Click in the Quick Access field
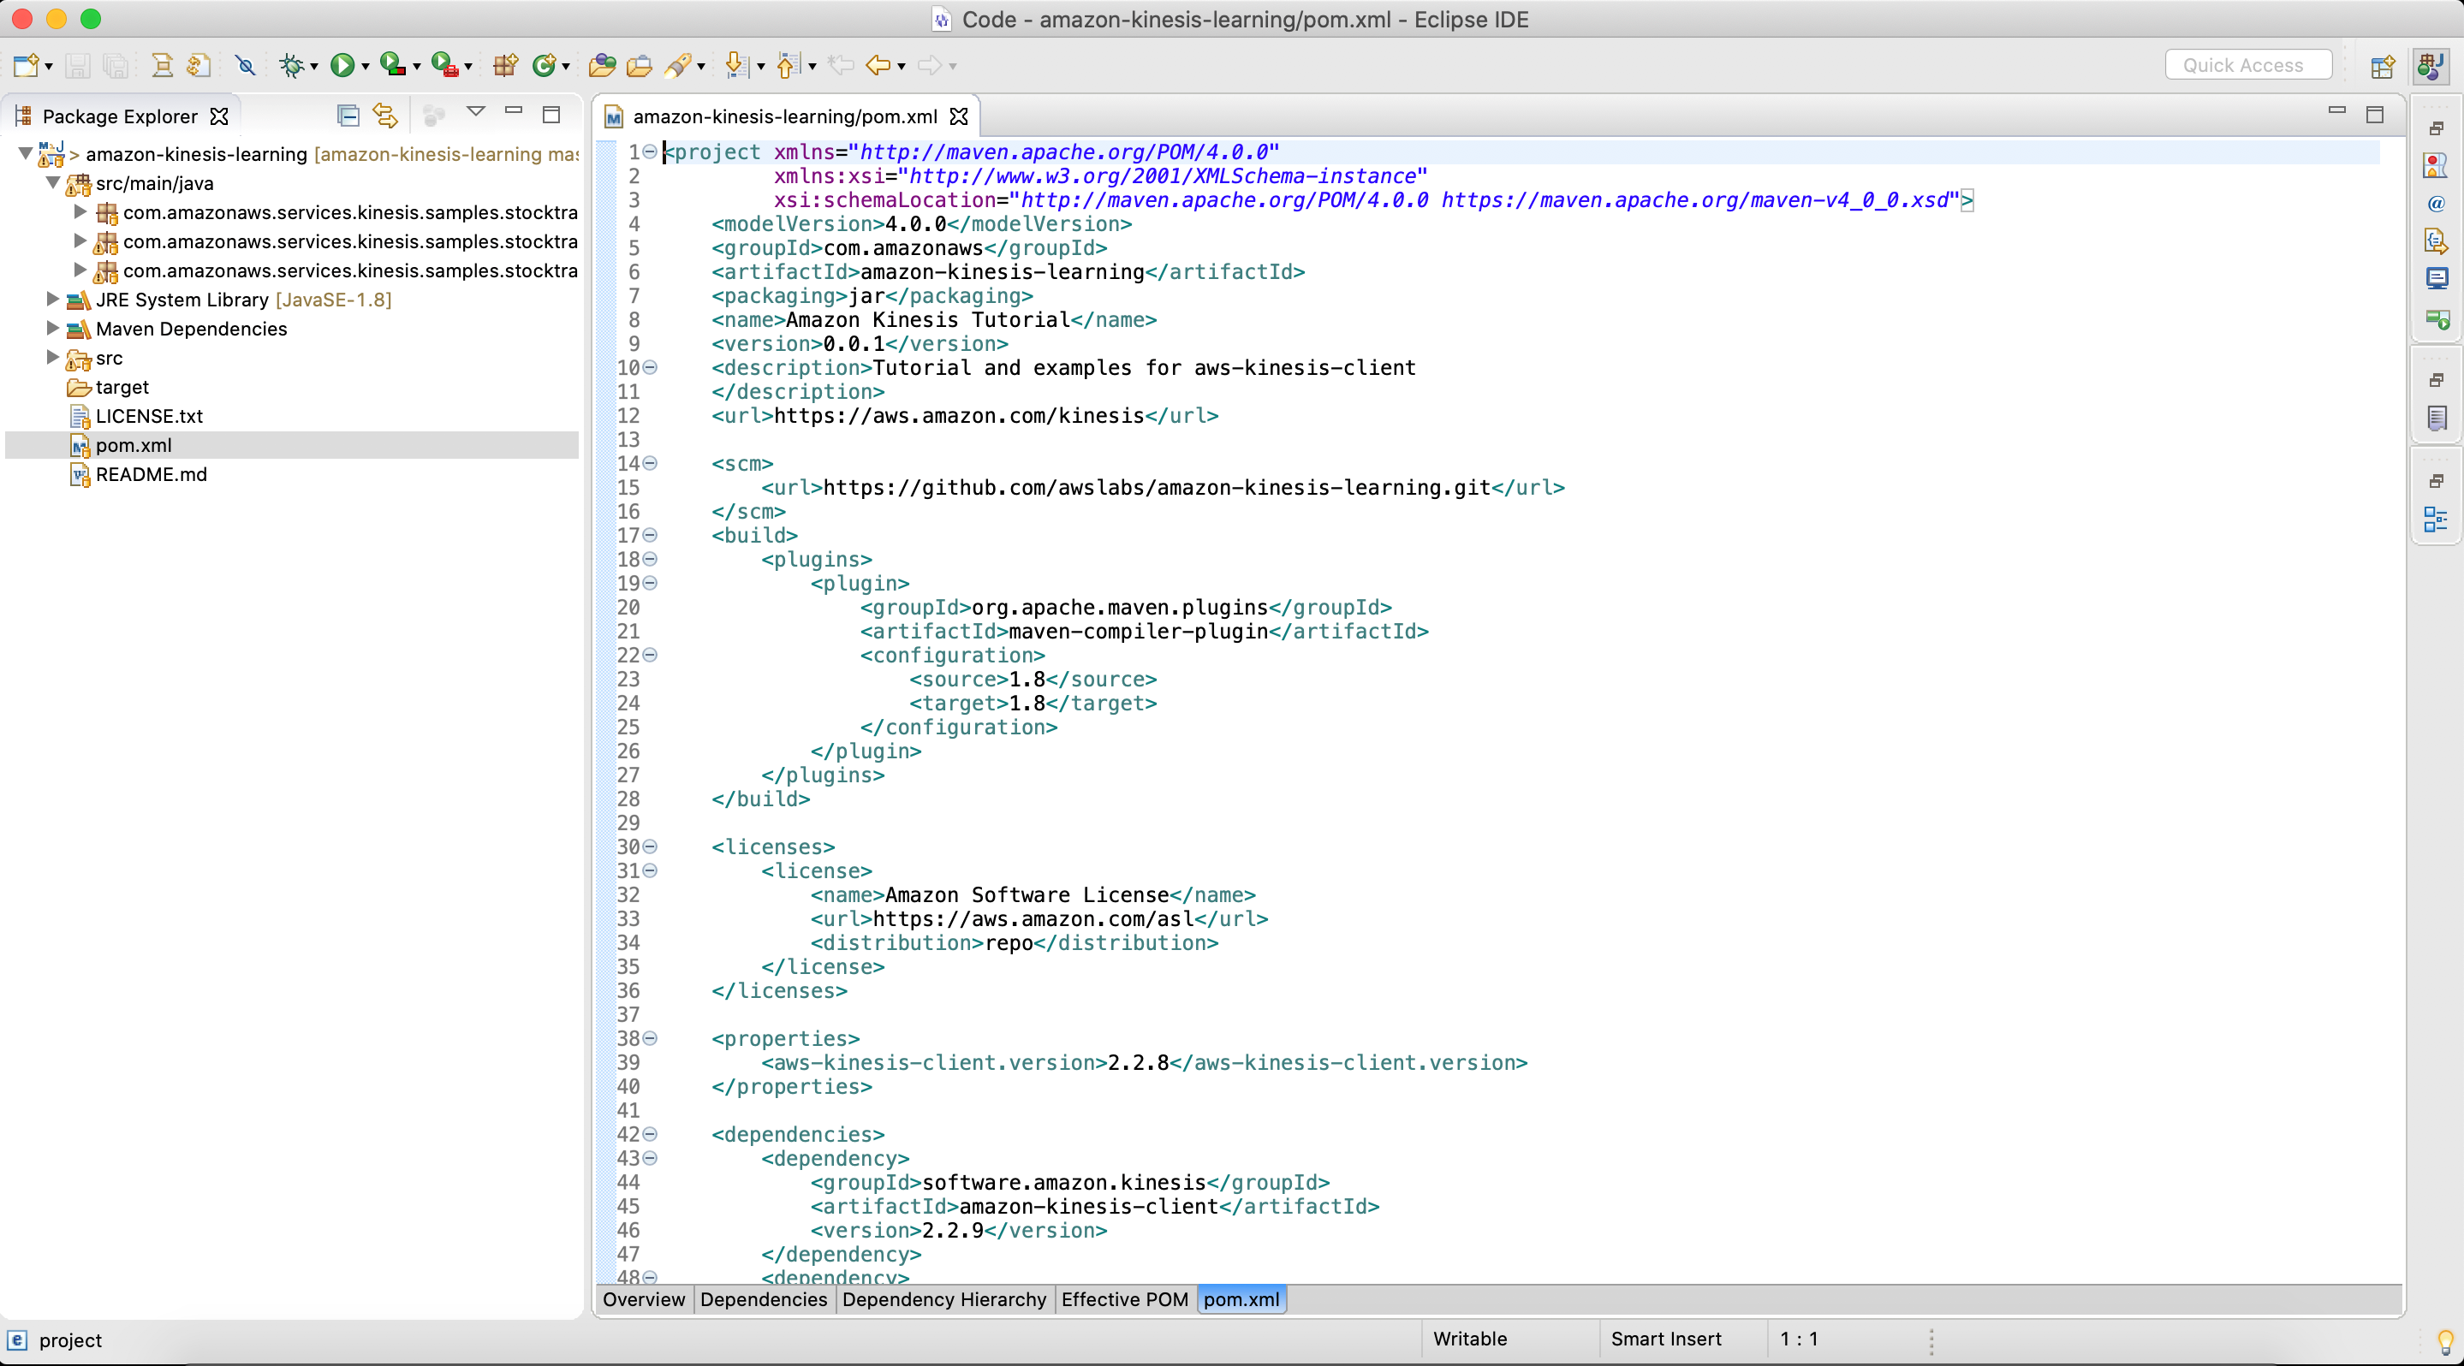2464x1366 pixels. coord(2248,65)
